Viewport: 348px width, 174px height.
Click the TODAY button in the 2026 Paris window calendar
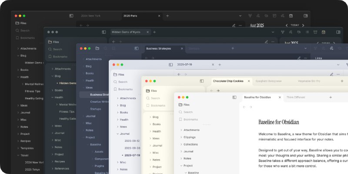coord(294,25)
